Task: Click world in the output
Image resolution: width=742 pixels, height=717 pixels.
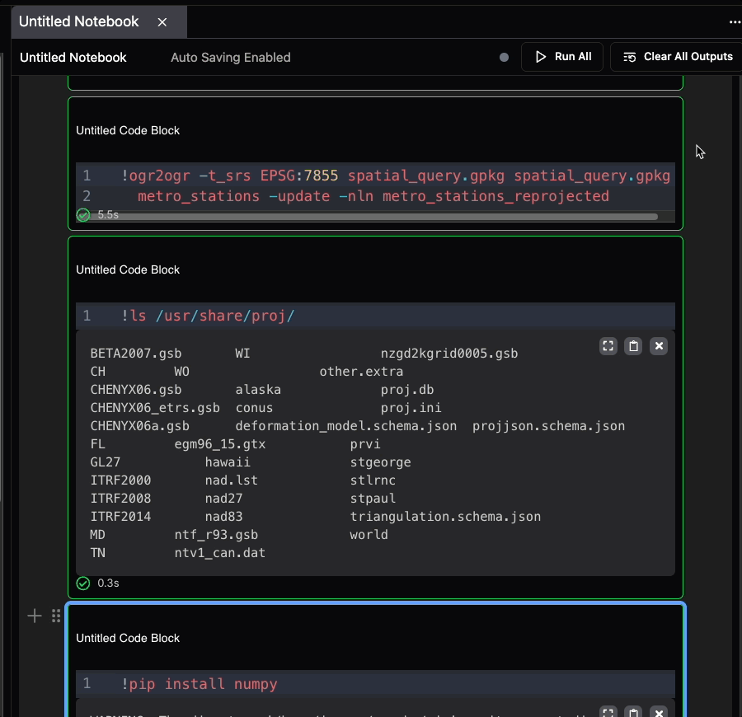Action: tap(369, 534)
